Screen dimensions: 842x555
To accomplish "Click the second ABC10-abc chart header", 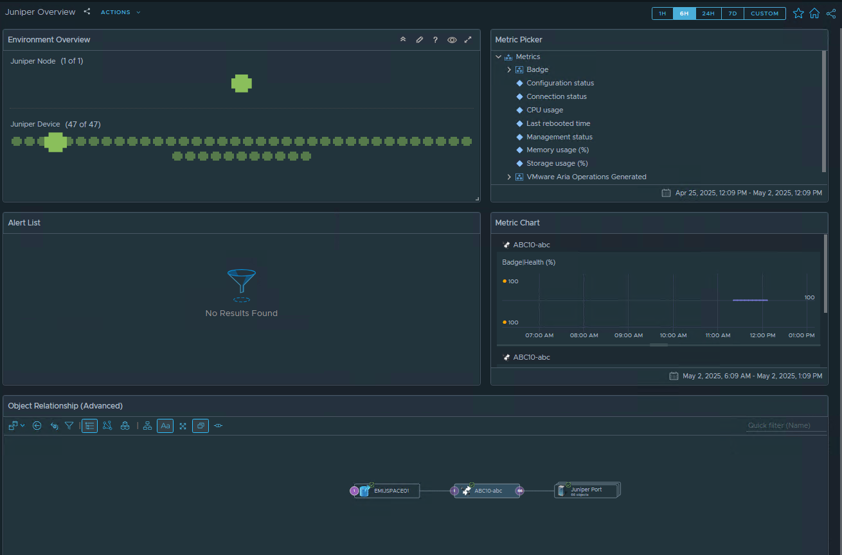I will 532,357.
